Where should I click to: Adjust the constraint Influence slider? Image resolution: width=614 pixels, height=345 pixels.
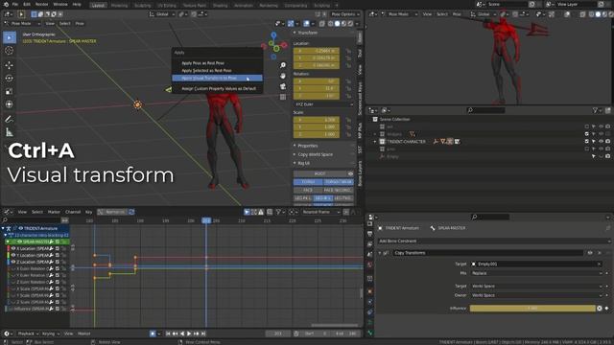click(532, 309)
